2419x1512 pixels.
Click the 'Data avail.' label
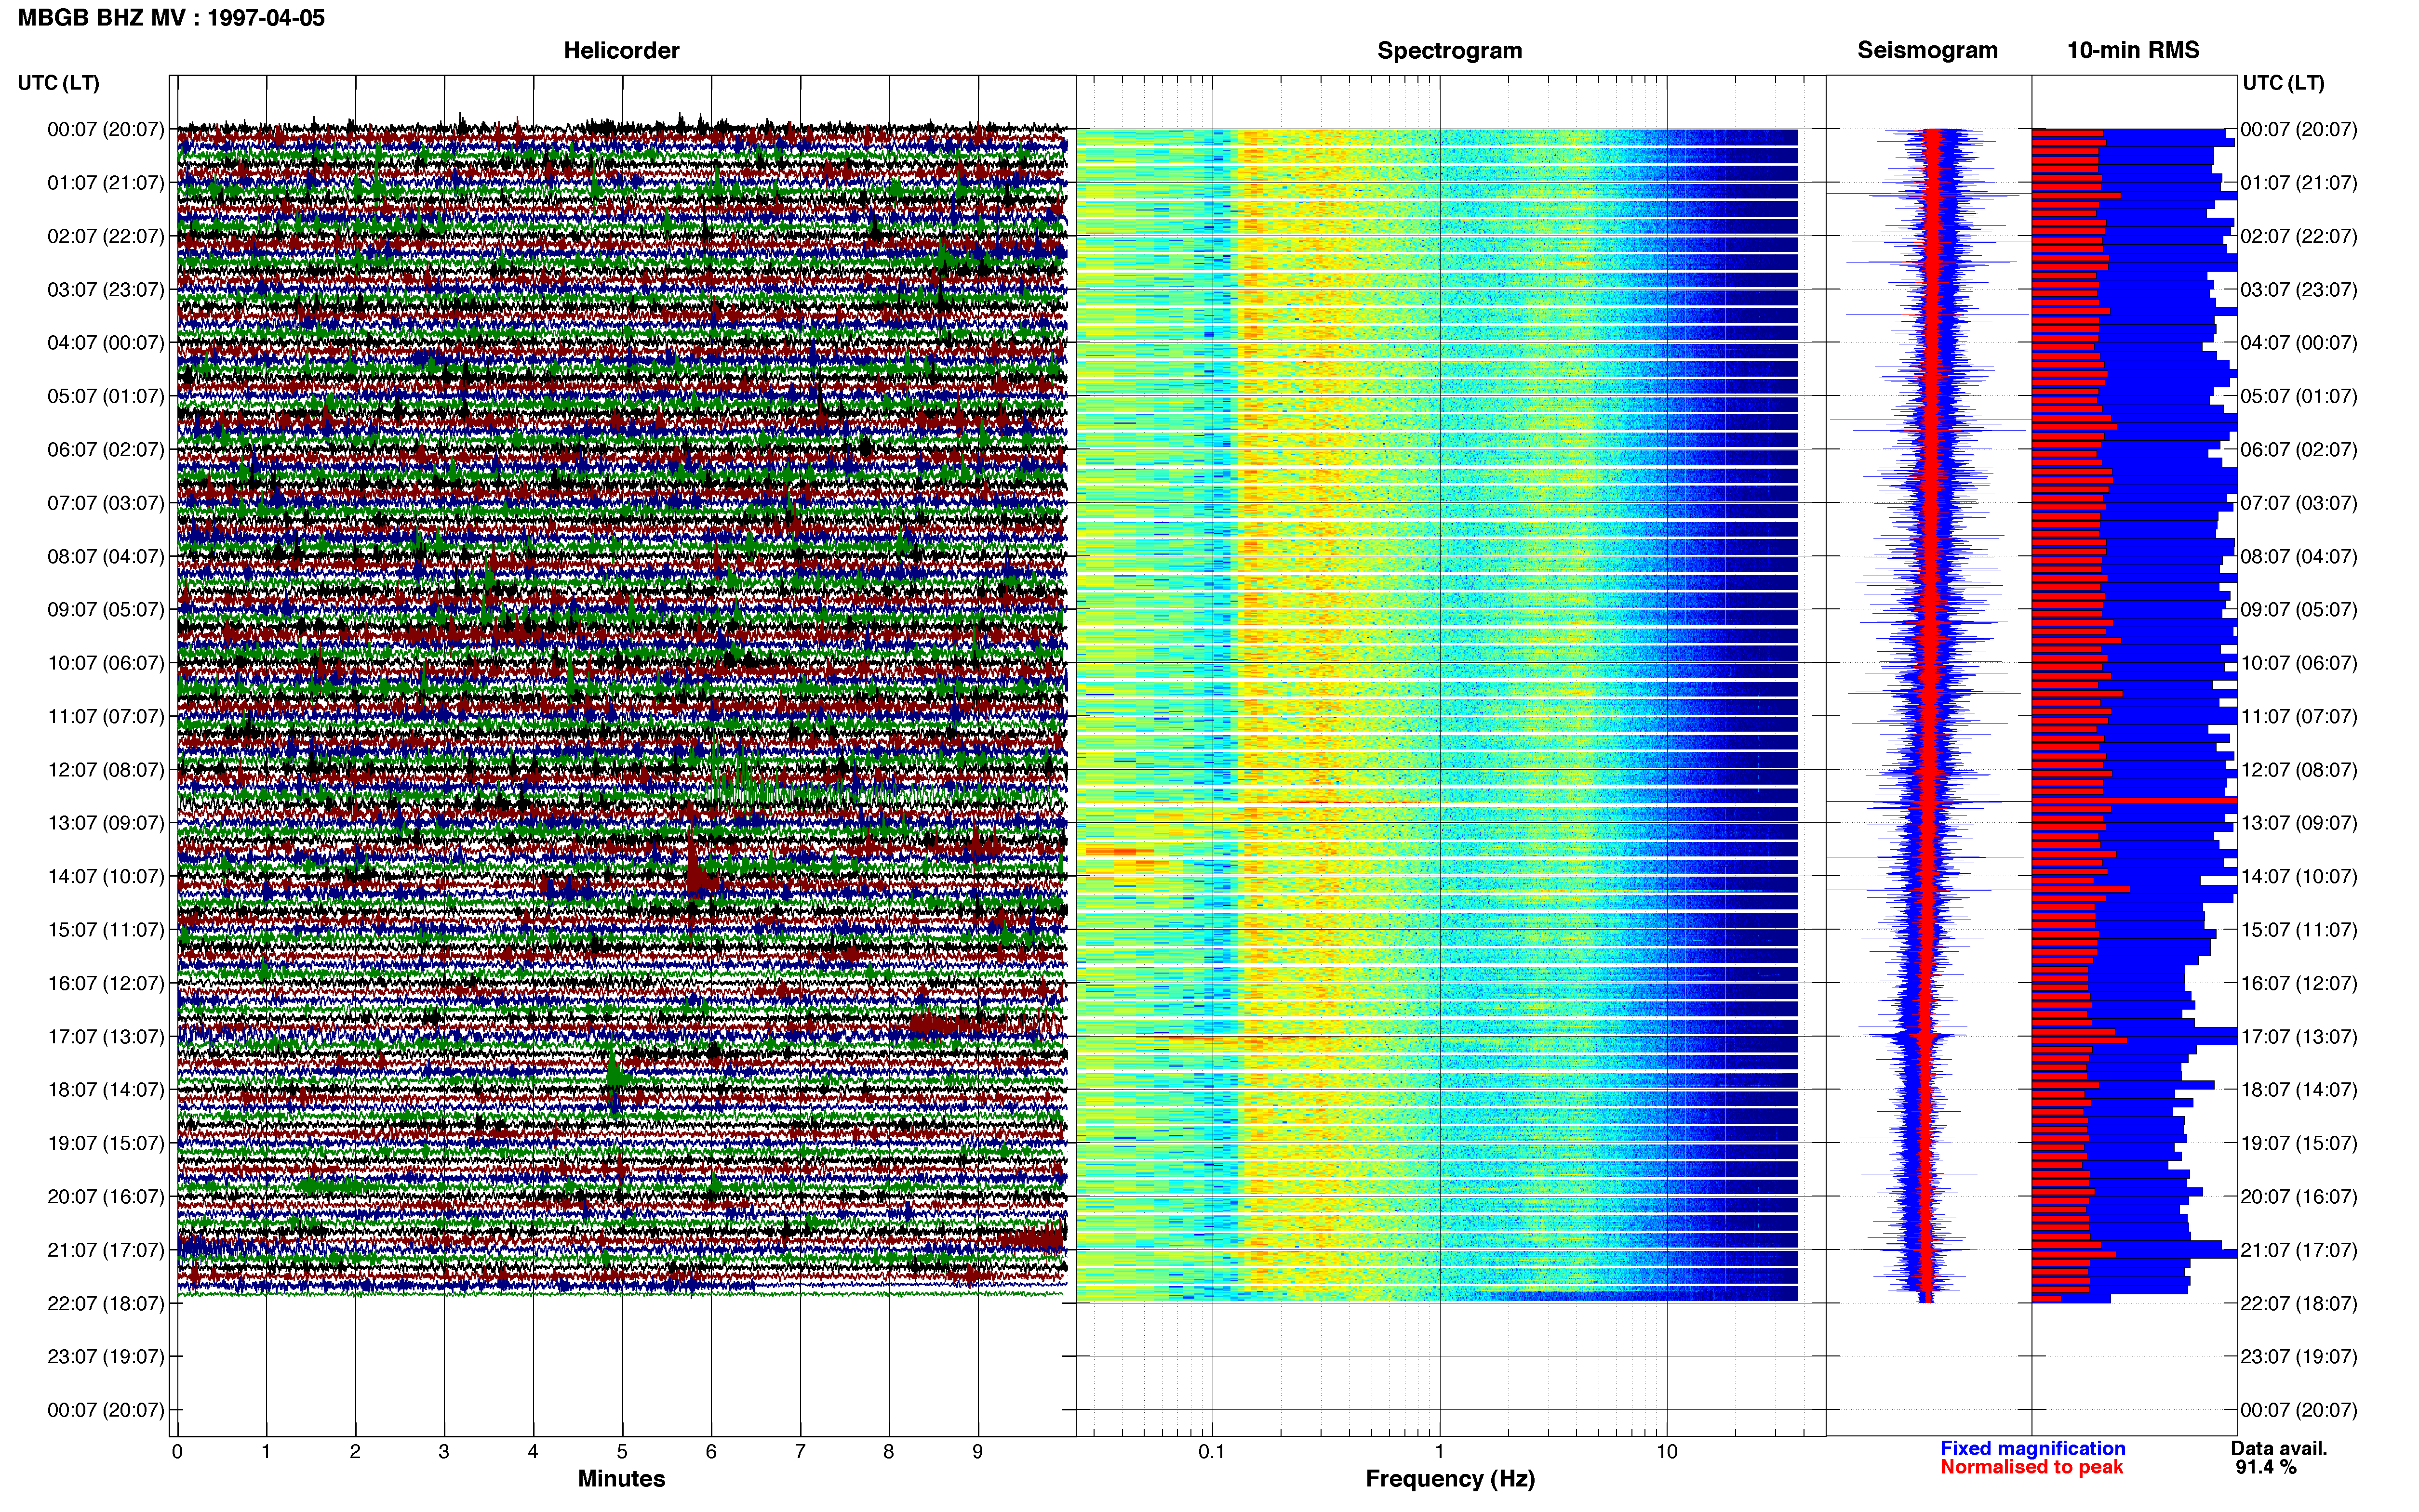2279,1448
